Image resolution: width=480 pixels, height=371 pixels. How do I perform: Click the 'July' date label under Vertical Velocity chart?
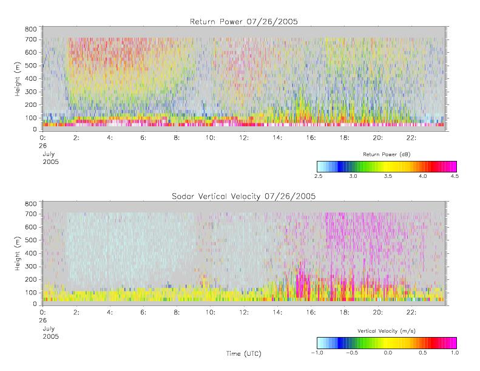(x=49, y=328)
